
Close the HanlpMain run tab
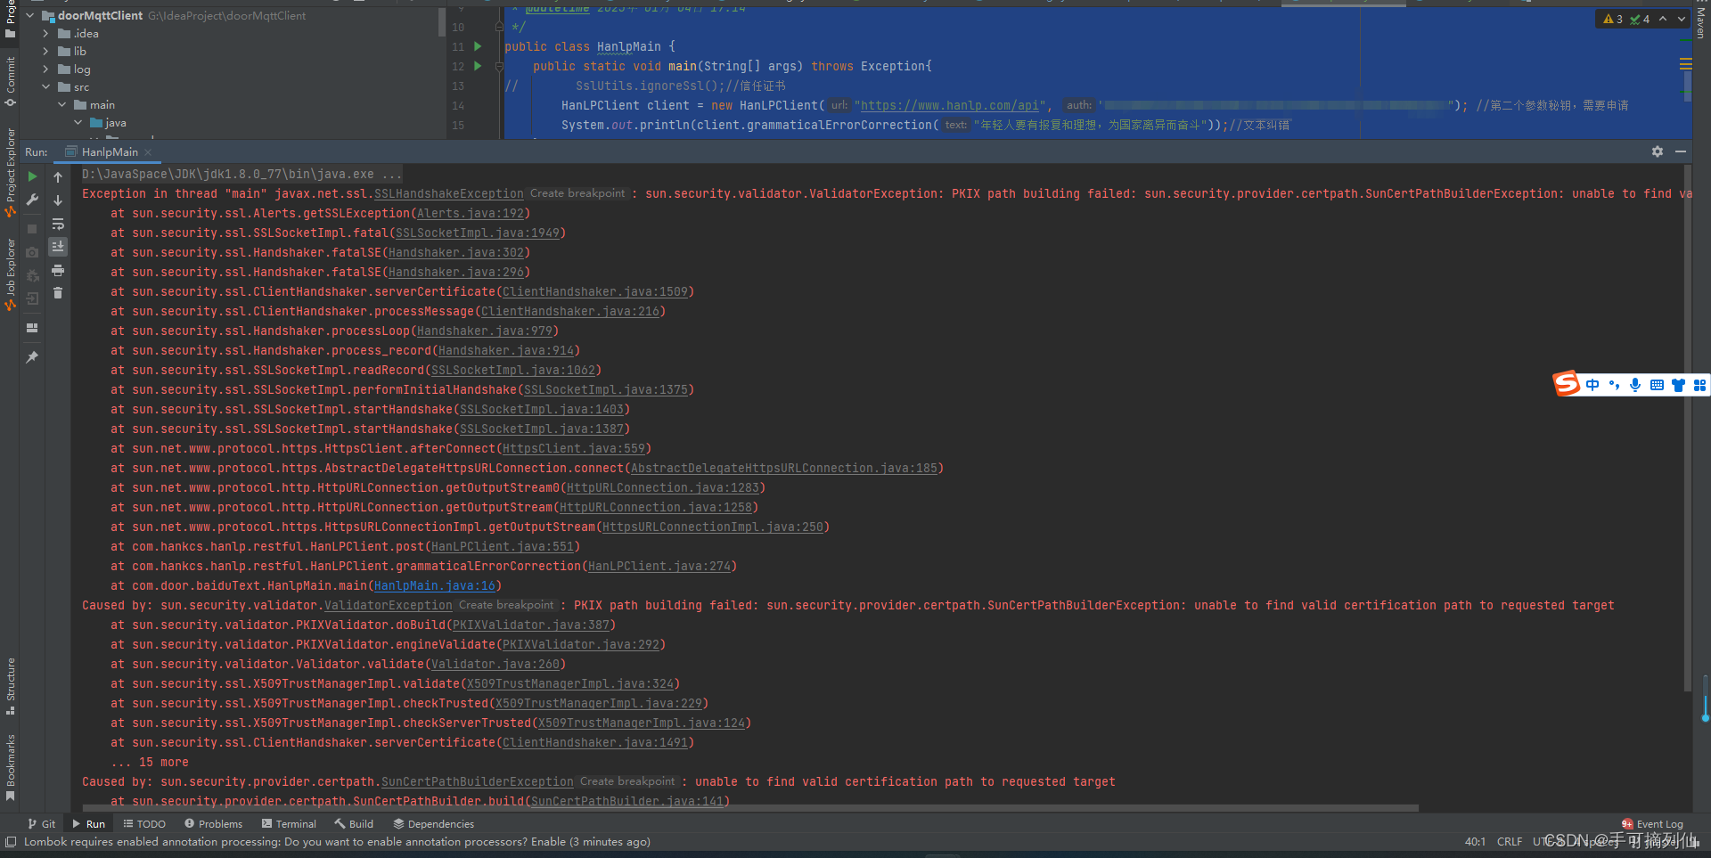click(148, 152)
